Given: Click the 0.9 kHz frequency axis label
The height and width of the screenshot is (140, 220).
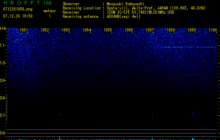Looking at the screenshot, I should click(x=2, y=80).
